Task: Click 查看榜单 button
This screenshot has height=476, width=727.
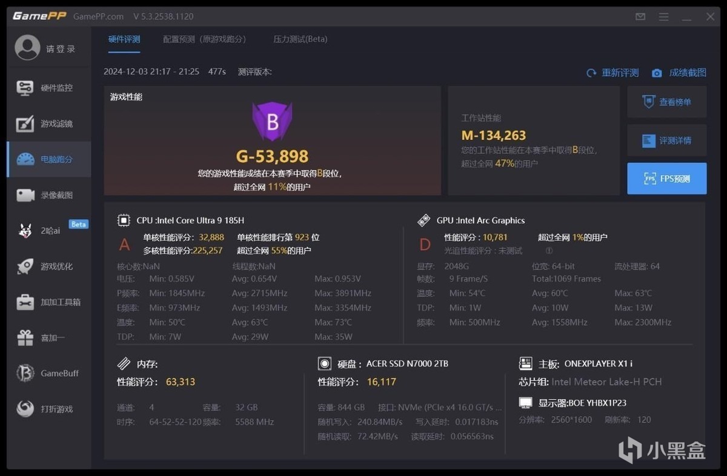Action: pyautogui.click(x=667, y=102)
